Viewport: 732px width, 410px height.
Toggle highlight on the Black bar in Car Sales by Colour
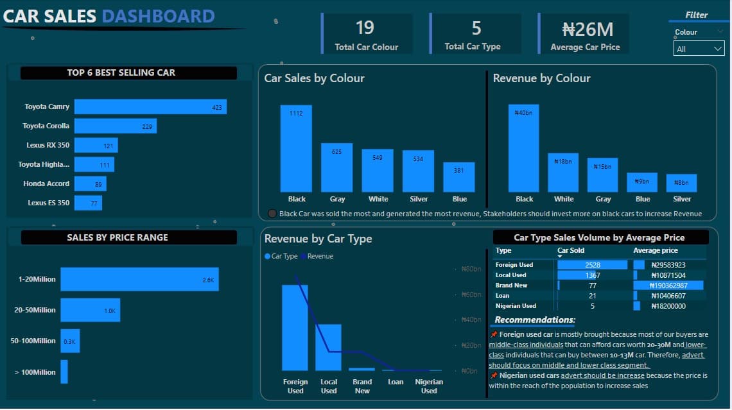(296, 148)
